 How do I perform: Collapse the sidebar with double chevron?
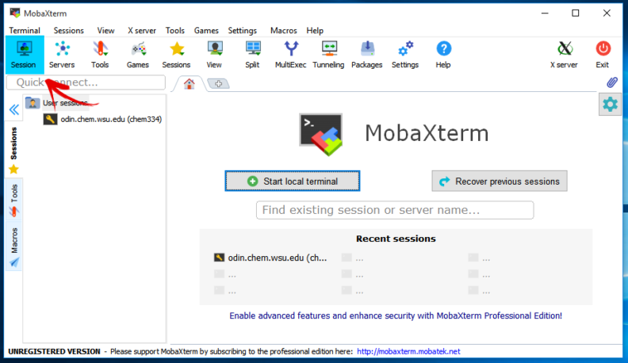[13, 110]
